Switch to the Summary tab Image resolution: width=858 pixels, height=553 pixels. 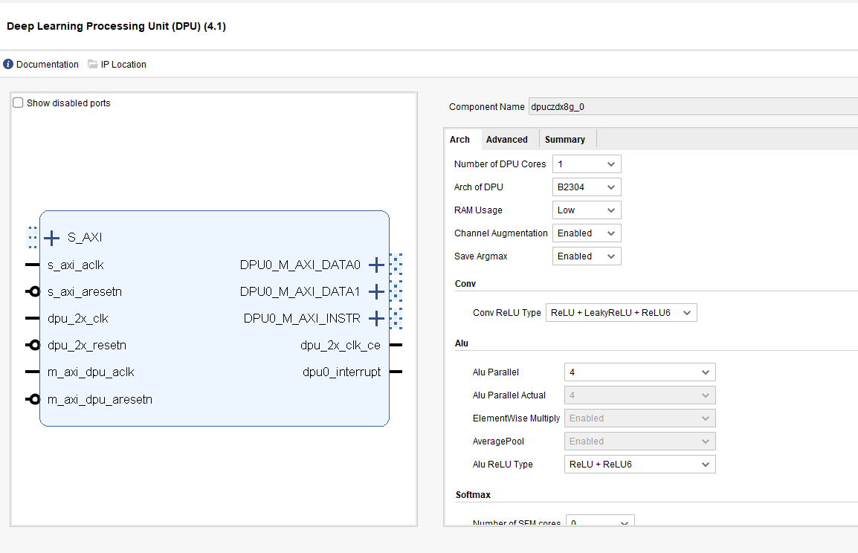pos(564,140)
